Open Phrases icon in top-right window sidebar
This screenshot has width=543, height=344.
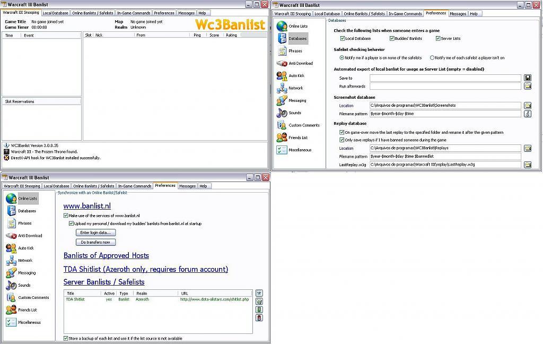tap(282, 51)
